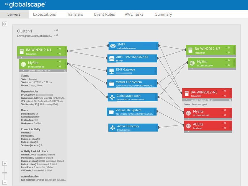Close the BA-WIN2012-N3 node
This screenshot has height=186, width=248.
230,90
